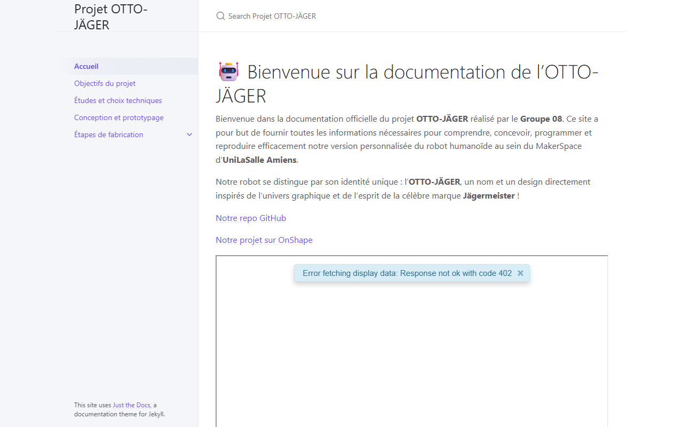Screen dimensions: 683x427
Task: Click the bold Jägermeister text
Action: 489,195
